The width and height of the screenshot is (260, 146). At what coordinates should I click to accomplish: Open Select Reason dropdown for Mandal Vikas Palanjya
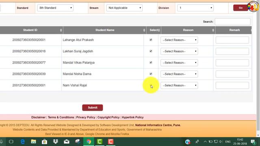tap(179, 63)
